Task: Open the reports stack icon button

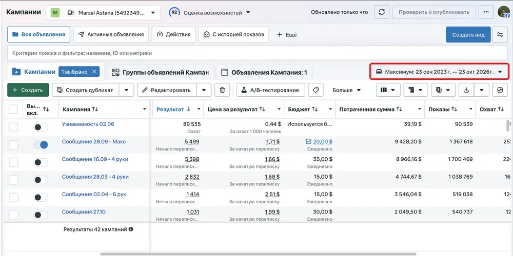Action: [x=443, y=90]
